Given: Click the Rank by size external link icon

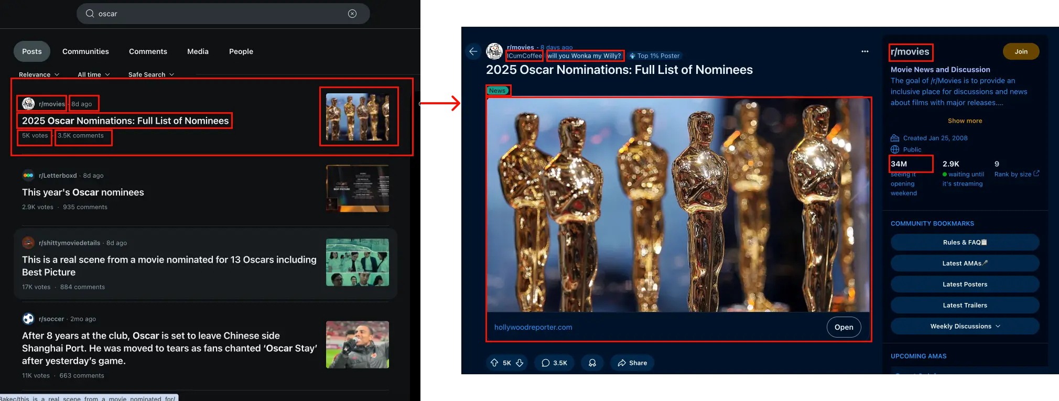Looking at the screenshot, I should coord(1036,174).
